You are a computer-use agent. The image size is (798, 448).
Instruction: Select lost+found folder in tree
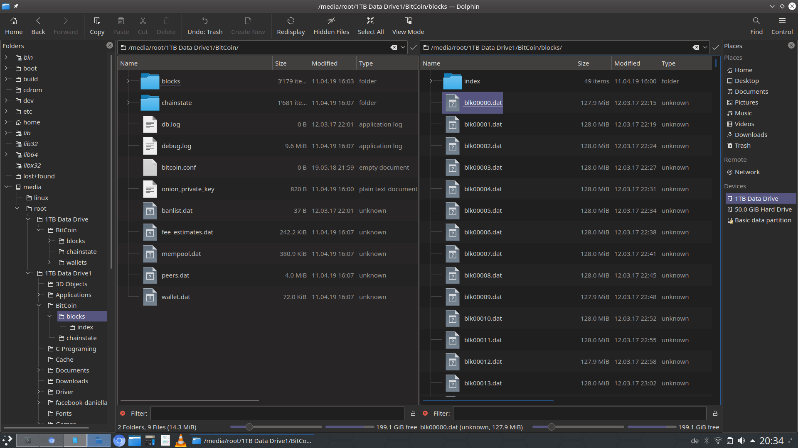pos(39,176)
